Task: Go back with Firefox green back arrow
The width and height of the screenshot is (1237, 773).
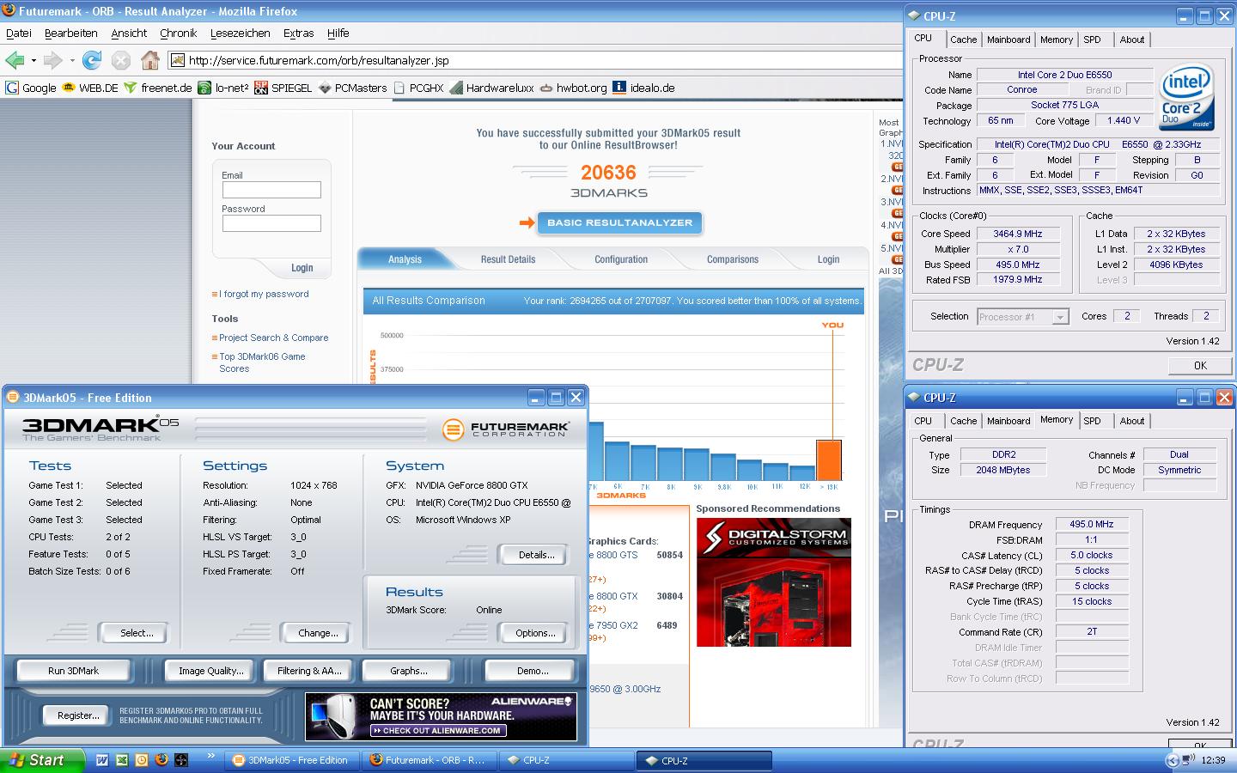Action: 15,60
